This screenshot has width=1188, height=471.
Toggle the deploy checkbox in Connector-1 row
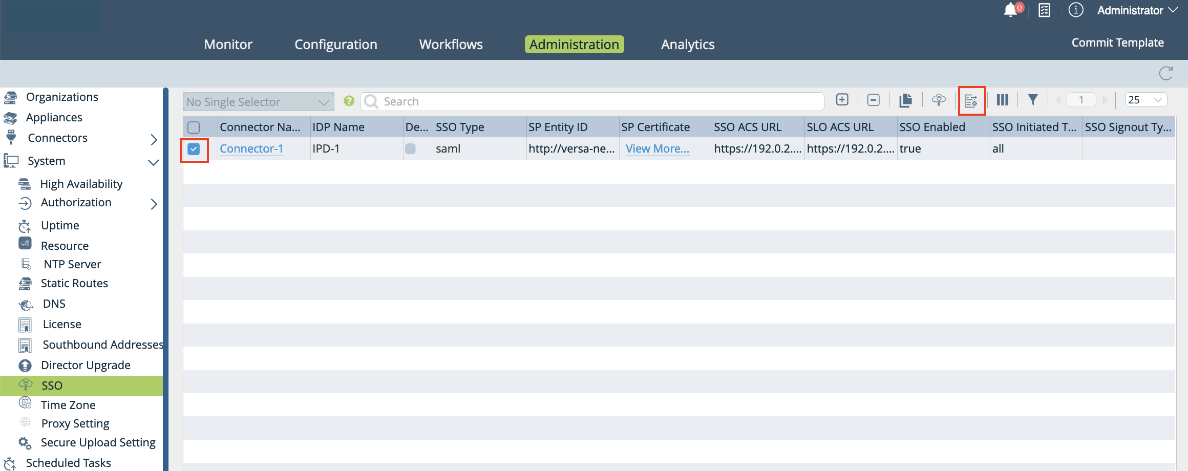[410, 148]
